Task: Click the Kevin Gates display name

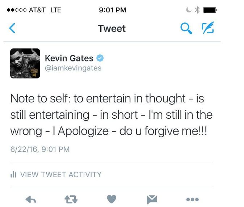Action: tap(69, 58)
